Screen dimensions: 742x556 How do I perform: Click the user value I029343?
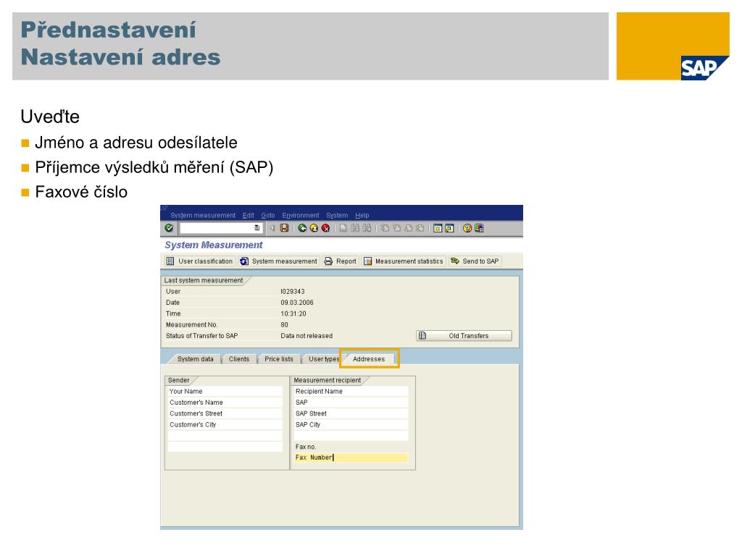point(293,291)
